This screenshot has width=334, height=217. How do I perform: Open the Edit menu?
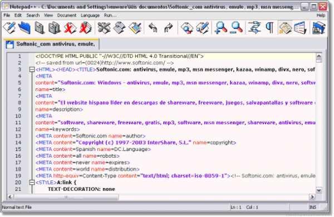[18, 16]
